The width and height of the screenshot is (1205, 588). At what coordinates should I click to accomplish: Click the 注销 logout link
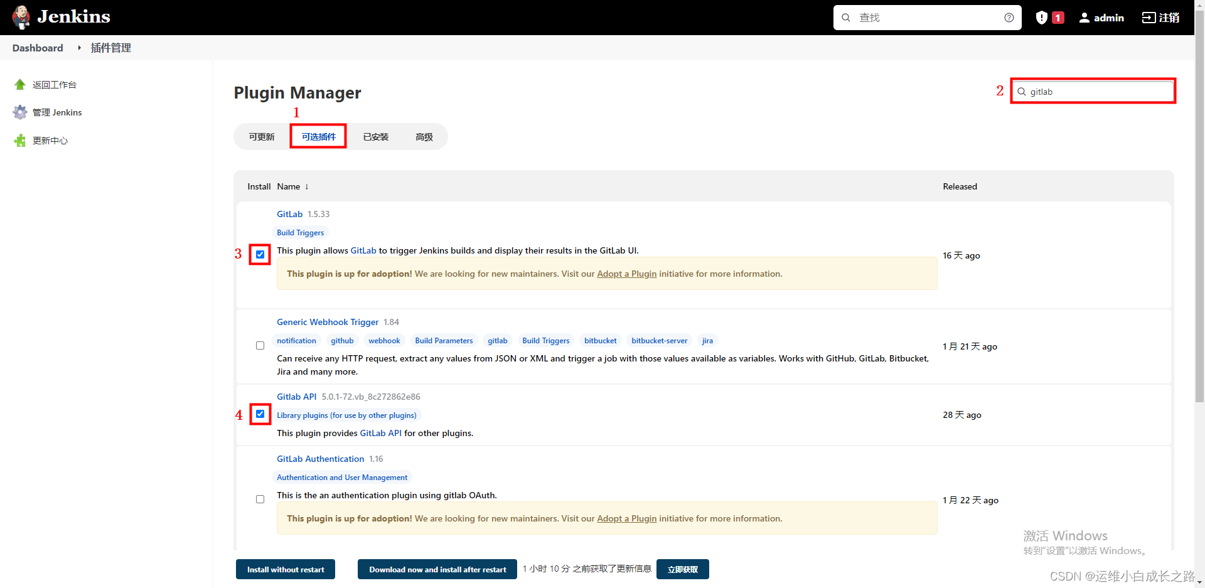(x=1169, y=18)
